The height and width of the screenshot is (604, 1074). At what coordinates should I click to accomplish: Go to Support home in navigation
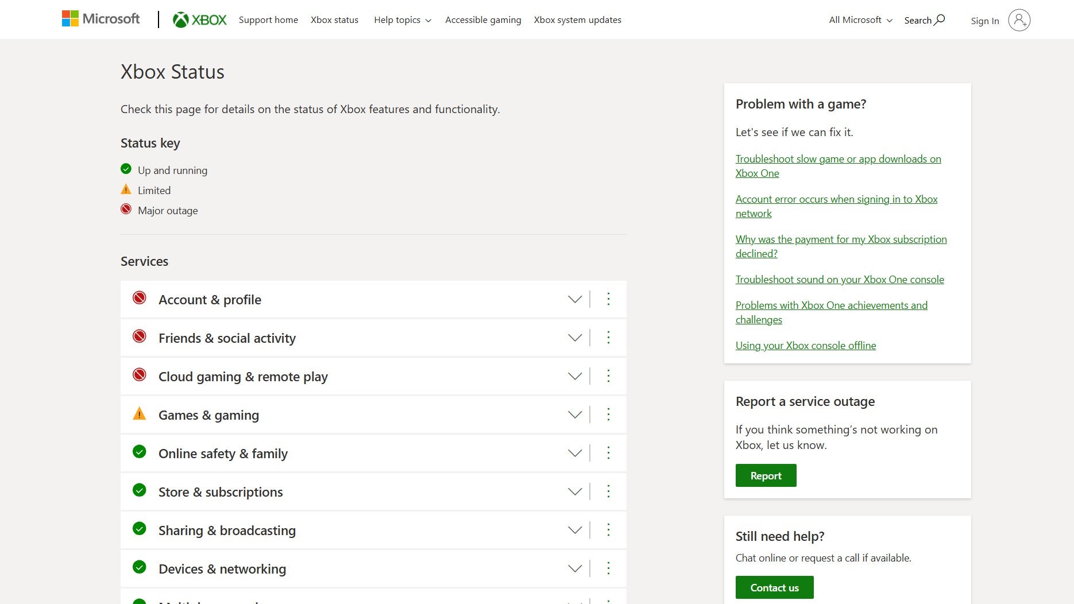(x=268, y=20)
